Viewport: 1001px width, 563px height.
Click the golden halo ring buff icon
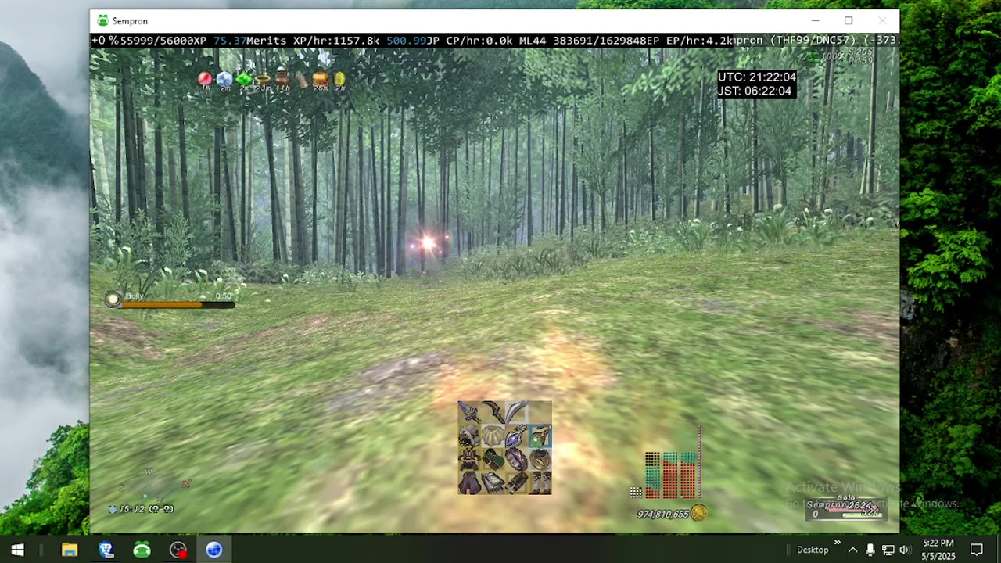coord(263,79)
